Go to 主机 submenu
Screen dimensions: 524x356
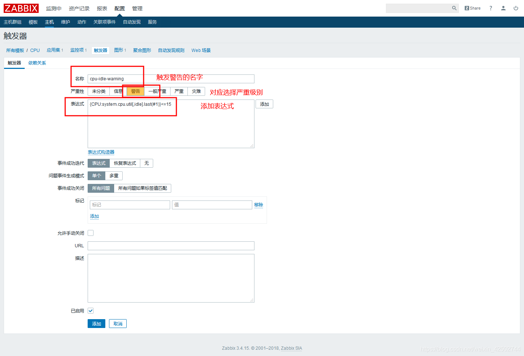(49, 22)
